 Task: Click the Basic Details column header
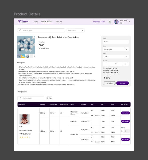click(22, 105)
